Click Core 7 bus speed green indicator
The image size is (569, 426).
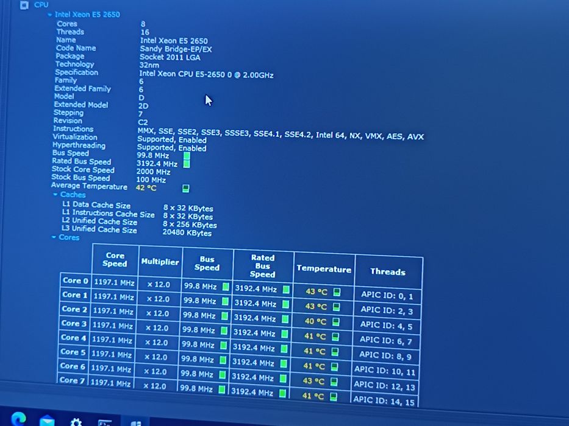pos(222,389)
